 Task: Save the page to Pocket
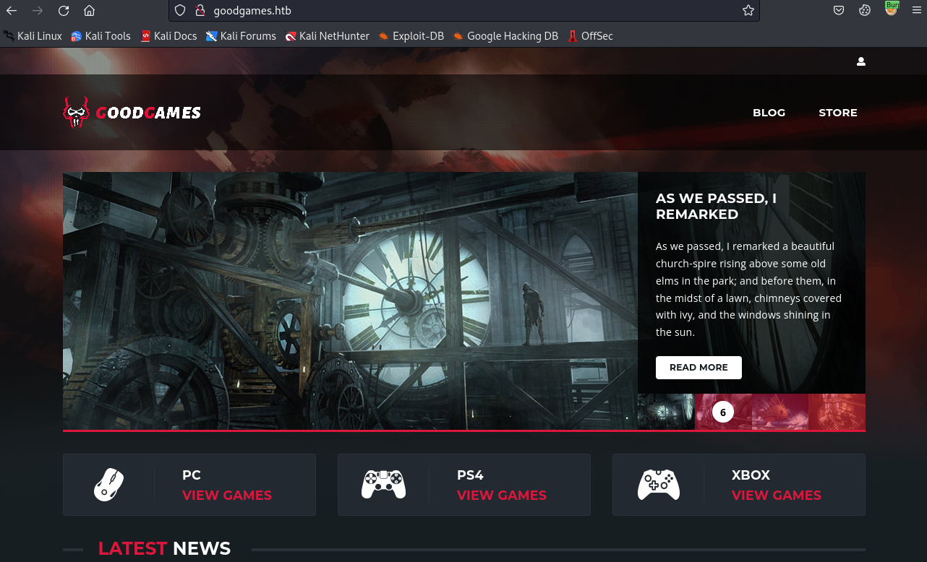pyautogui.click(x=839, y=11)
